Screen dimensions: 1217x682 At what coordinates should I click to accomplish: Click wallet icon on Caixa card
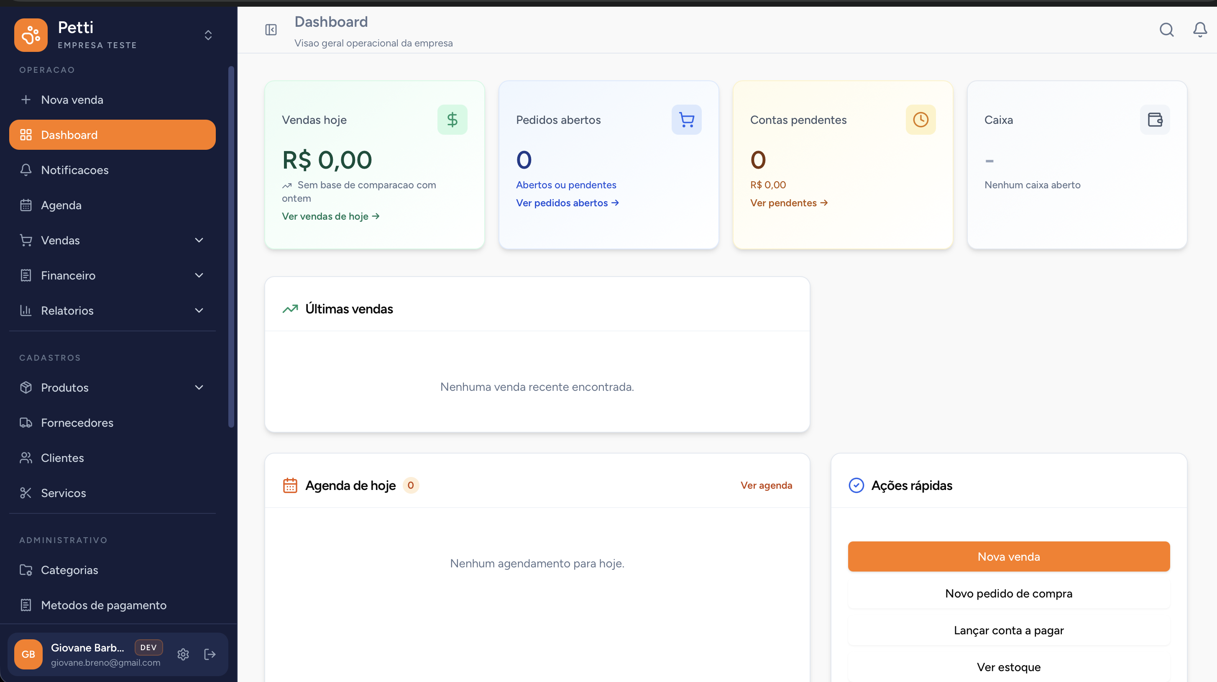pos(1155,120)
